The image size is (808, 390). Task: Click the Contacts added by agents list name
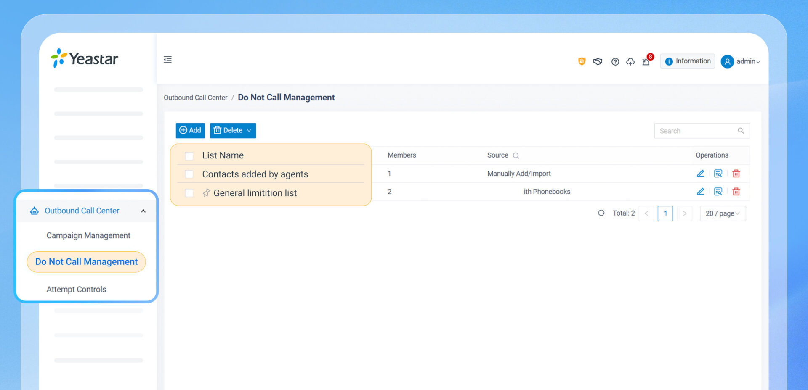pyautogui.click(x=255, y=174)
